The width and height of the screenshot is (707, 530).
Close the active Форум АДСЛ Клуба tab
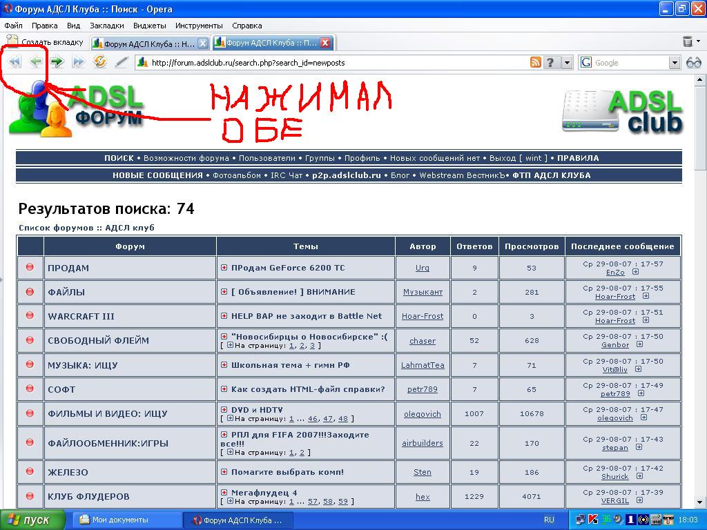pyautogui.click(x=325, y=43)
